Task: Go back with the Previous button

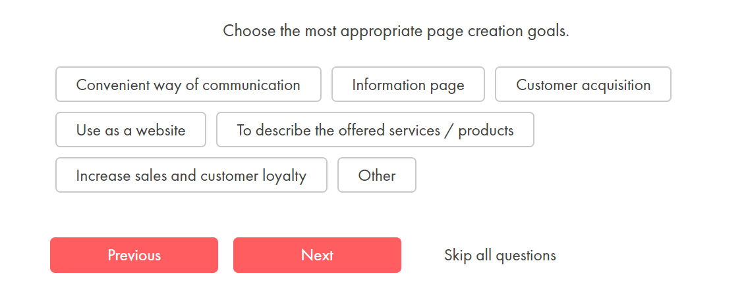Action: click(x=134, y=255)
